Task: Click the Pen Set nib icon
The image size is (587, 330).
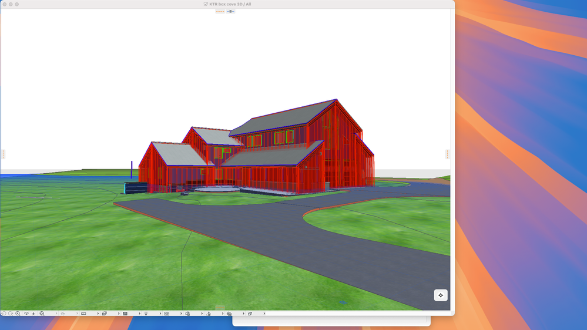Action: click(146, 314)
